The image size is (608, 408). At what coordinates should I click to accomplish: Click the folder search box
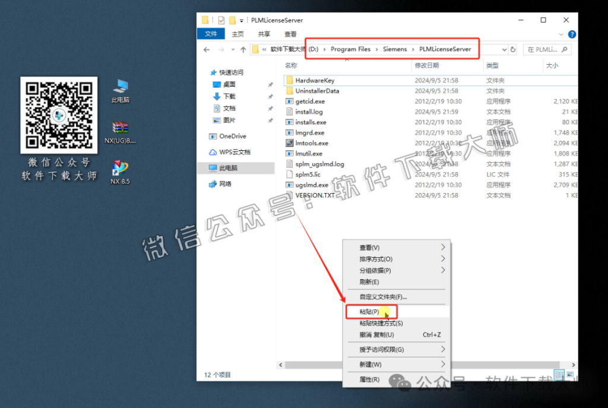546,49
